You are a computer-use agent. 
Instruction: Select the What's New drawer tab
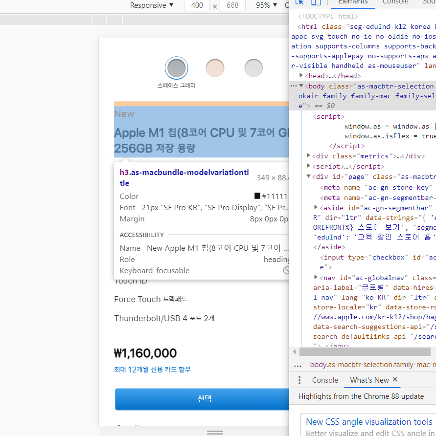click(x=369, y=380)
